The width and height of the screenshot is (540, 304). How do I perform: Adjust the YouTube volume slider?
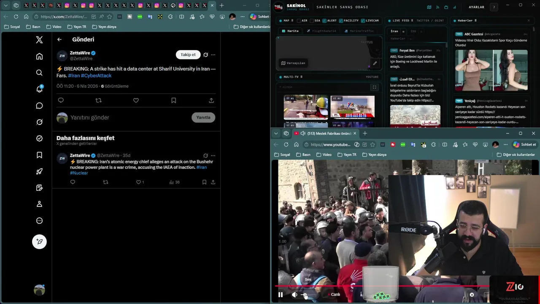coord(307,295)
